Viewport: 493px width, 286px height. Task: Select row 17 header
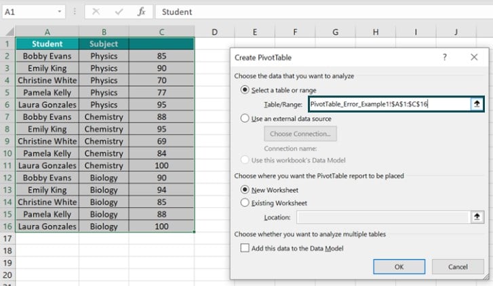tap(7, 239)
